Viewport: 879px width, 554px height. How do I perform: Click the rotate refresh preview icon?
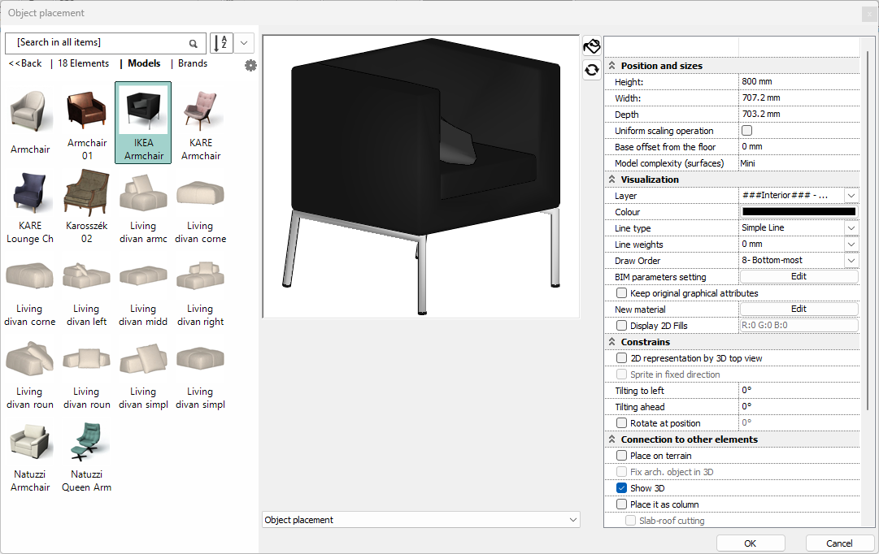click(x=592, y=70)
